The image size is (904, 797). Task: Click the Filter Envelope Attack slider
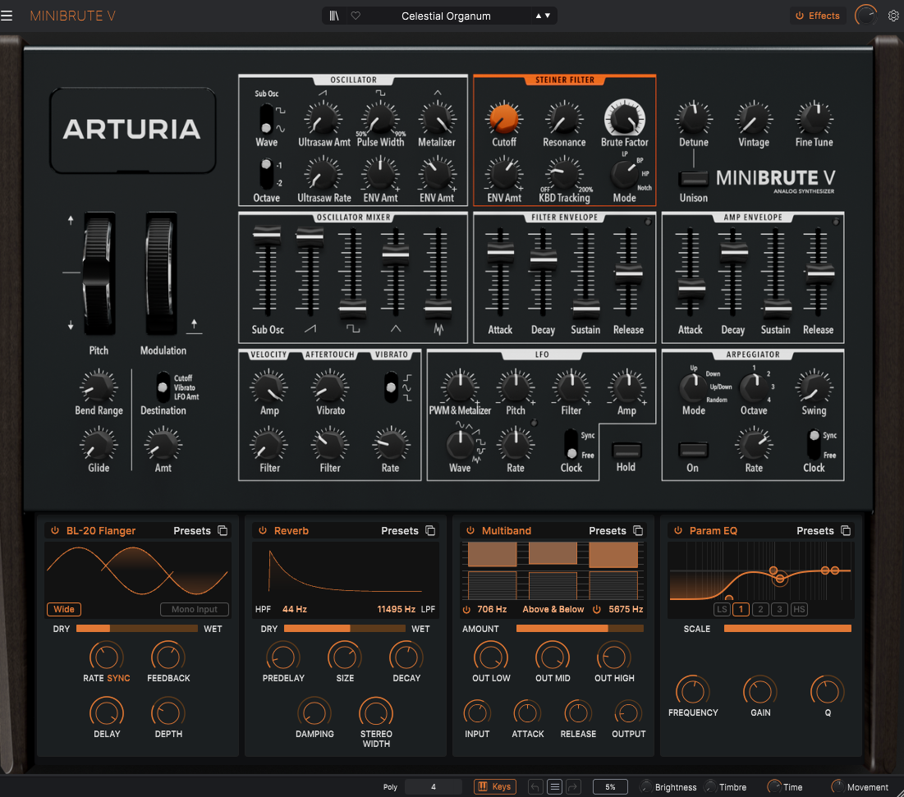[x=500, y=252]
